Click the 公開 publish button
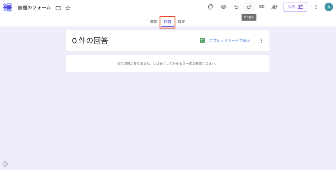This screenshot has height=170, width=336. point(295,7)
